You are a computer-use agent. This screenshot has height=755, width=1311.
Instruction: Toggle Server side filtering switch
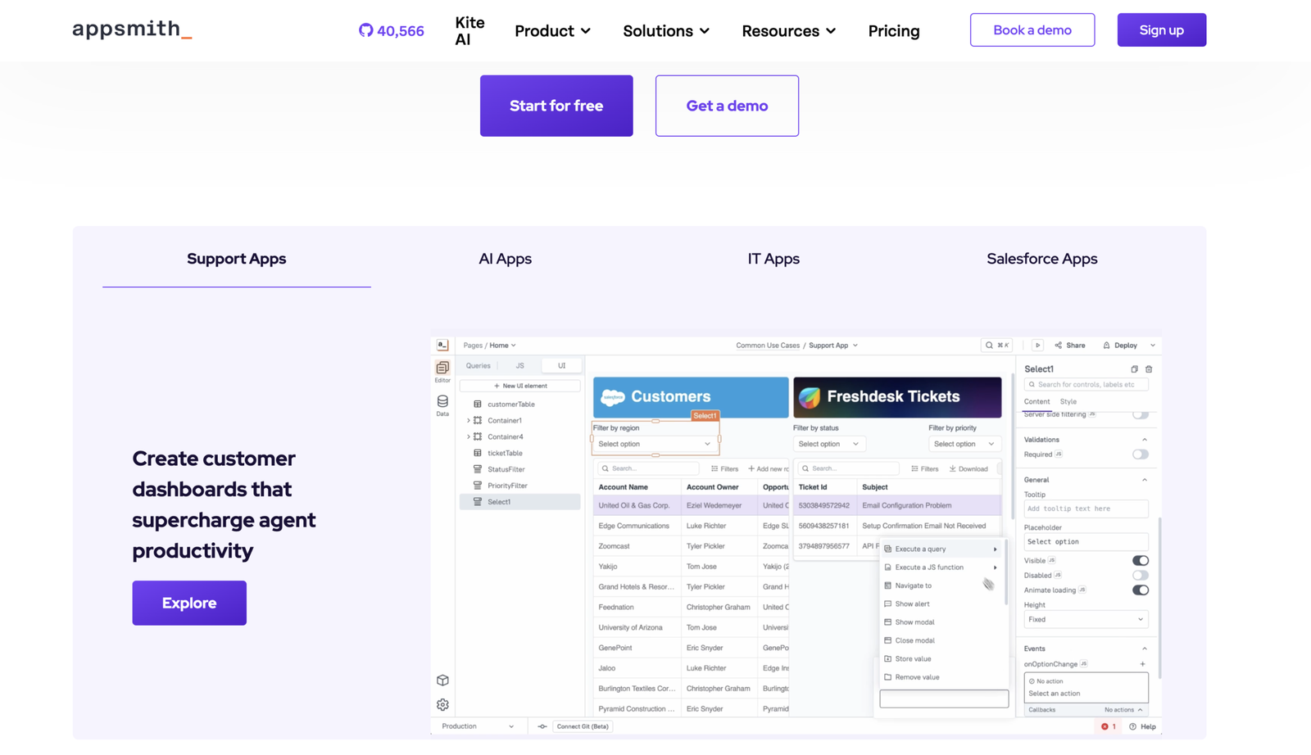click(x=1141, y=414)
